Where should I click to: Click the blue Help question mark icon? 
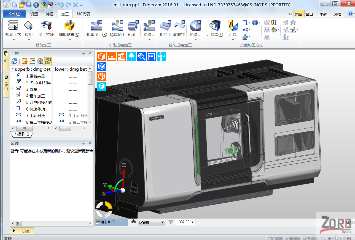coord(350,14)
